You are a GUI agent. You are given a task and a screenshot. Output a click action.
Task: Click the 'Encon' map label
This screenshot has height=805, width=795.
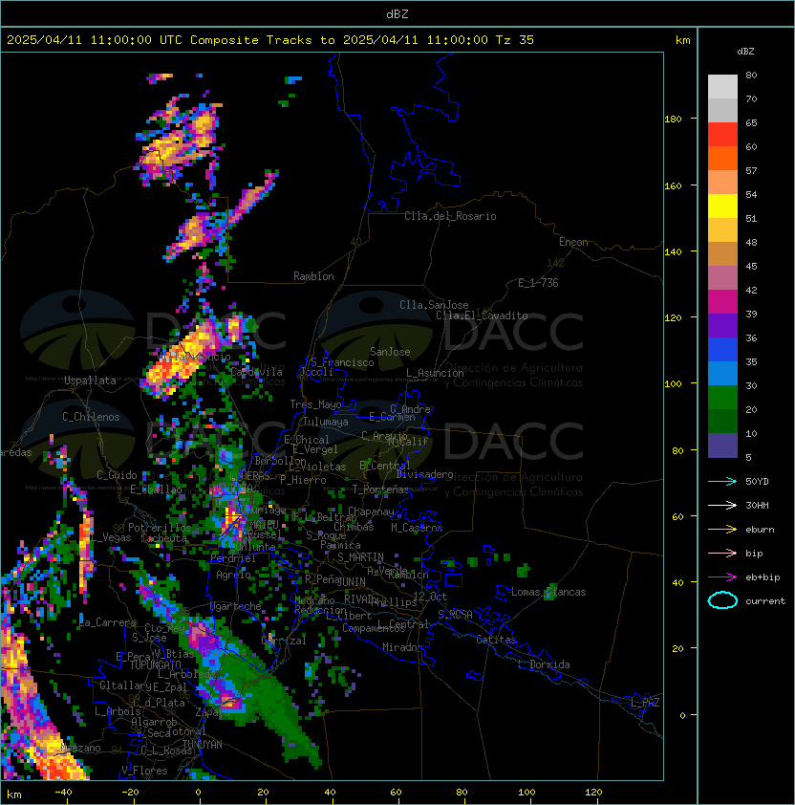(573, 242)
